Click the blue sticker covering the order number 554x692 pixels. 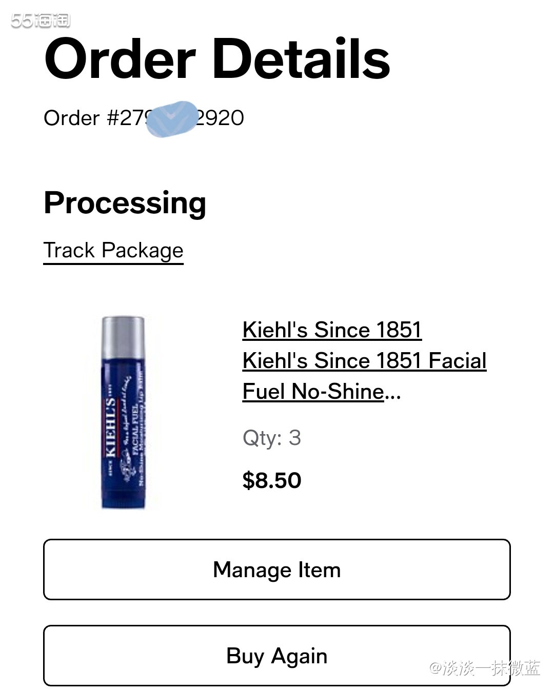[x=172, y=119]
